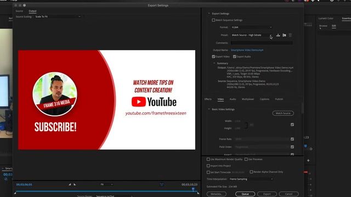The width and height of the screenshot is (351, 197).
Task: Open the Multiplexer tab
Action: (248, 99)
